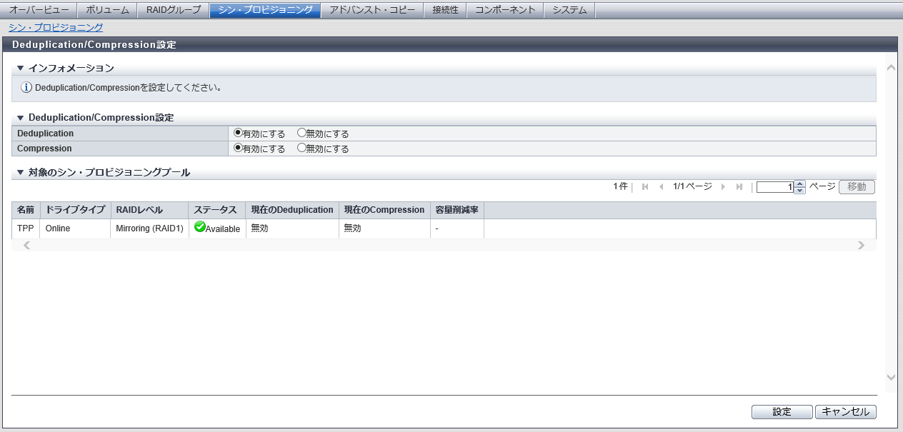This screenshot has height=432, width=903.
Task: Click previous page arrow in pagination
Action: [x=661, y=187]
